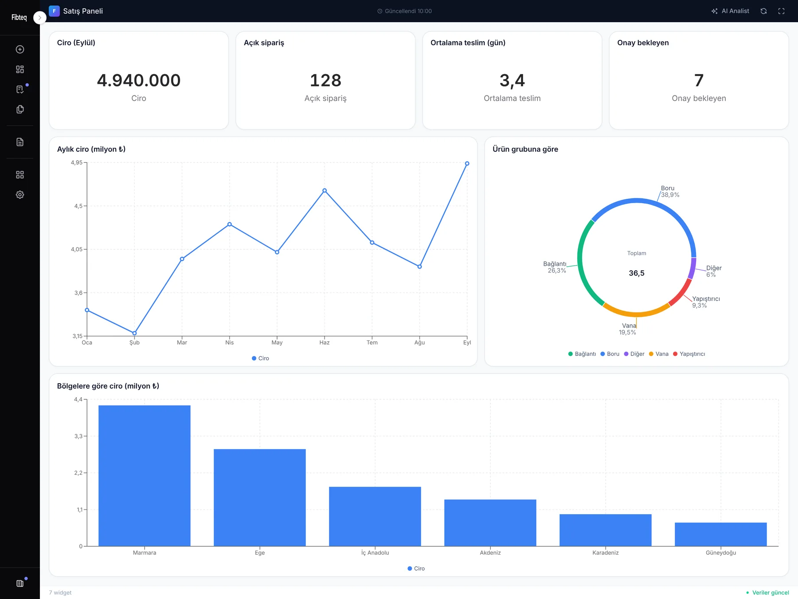This screenshot has height=599, width=798.
Task: Open the dashboard layout icon in sidebar
Action: (x=20, y=69)
